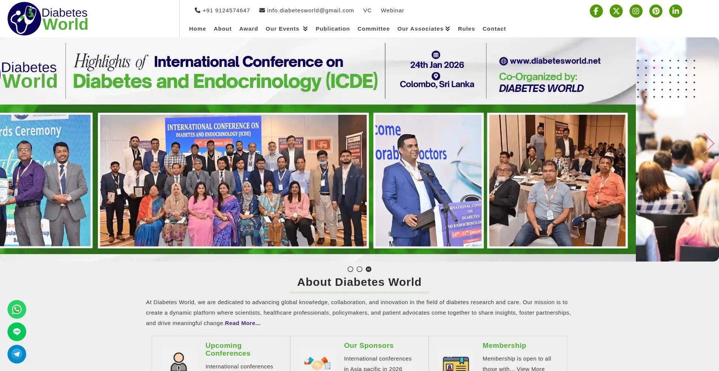Go to the Home menu item
Image resolution: width=719 pixels, height=371 pixels.
[197, 29]
